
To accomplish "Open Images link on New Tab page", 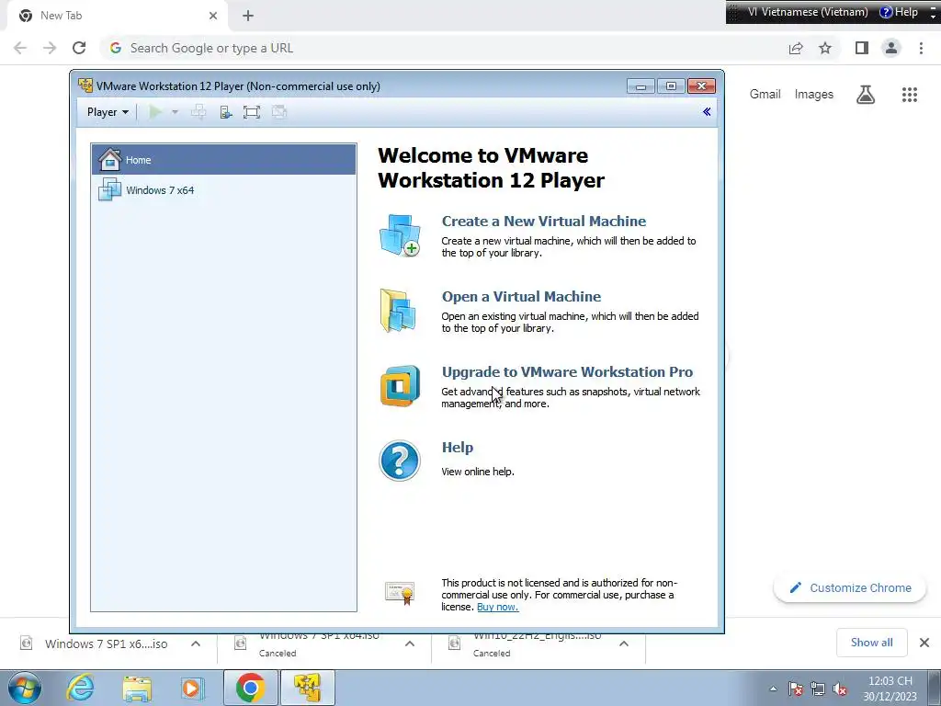I will point(814,95).
